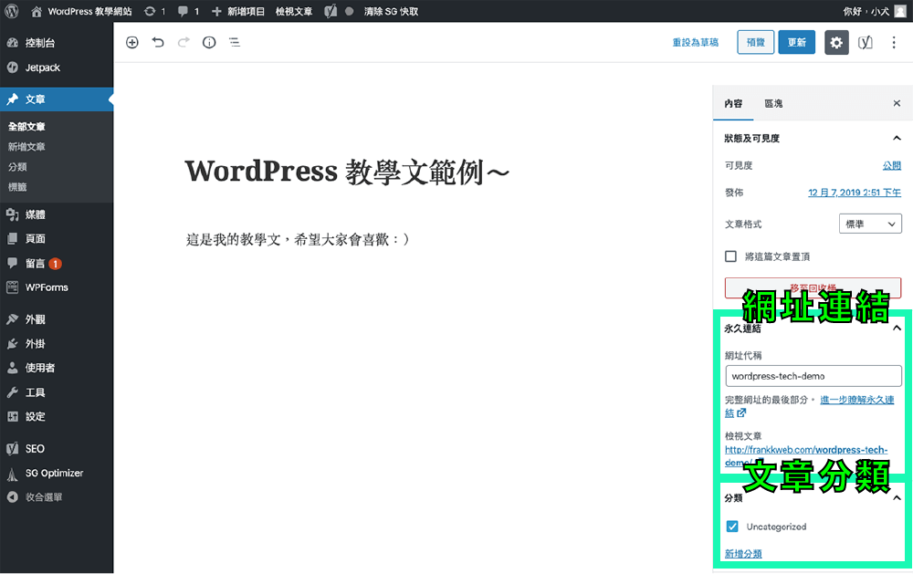This screenshot has height=574, width=913.
Task: Open 新增文章 submenu
Action: click(x=26, y=147)
